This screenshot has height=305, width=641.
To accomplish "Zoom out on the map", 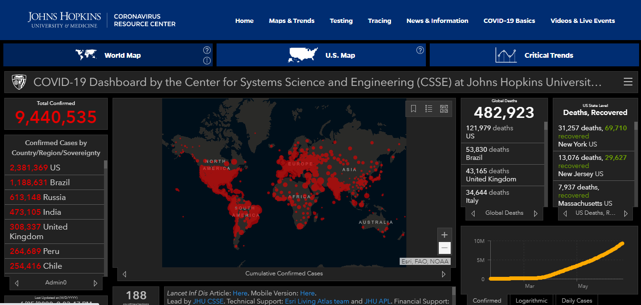I will [x=445, y=248].
